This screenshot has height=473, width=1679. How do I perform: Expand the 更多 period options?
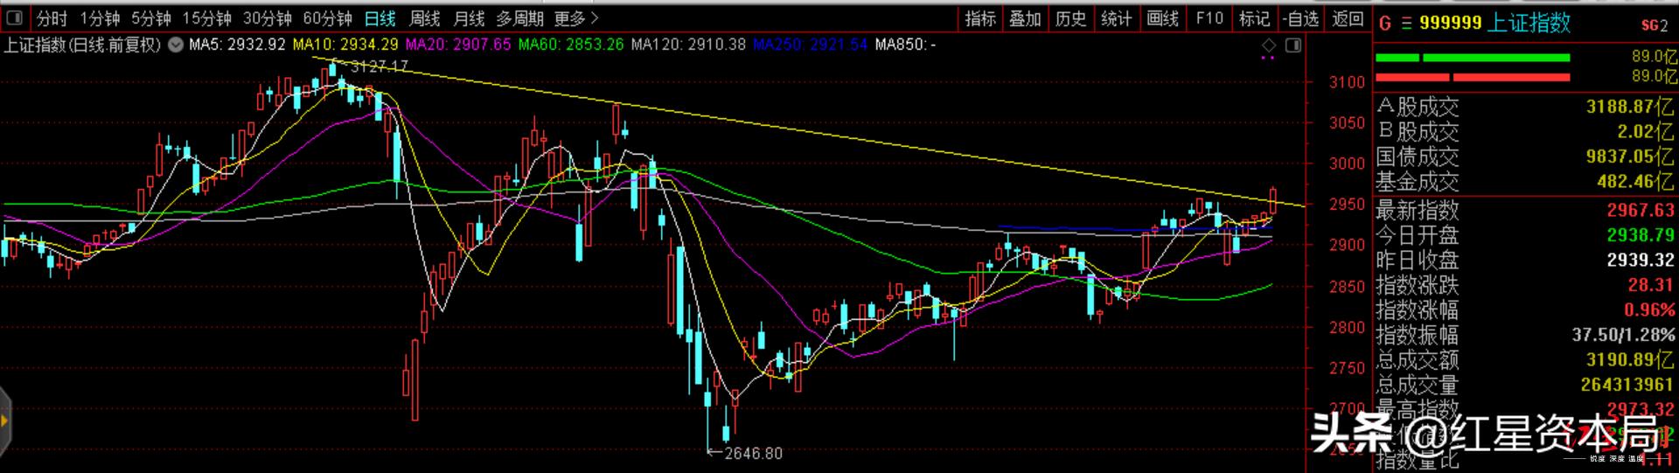(x=576, y=18)
